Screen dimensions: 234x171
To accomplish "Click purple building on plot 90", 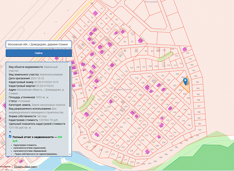I will [112, 65].
